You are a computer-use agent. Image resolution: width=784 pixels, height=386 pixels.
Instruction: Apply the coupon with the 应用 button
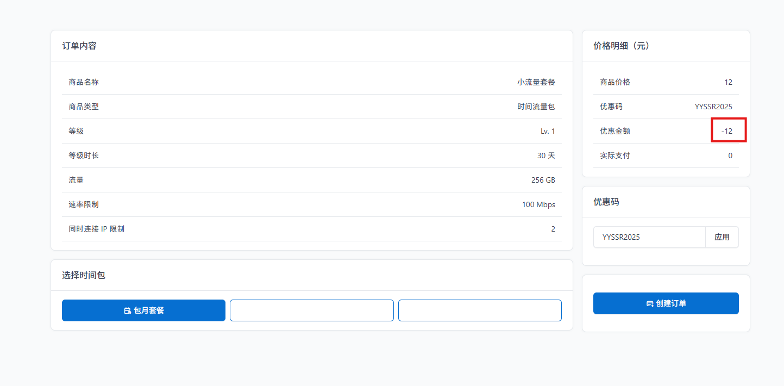(722, 237)
